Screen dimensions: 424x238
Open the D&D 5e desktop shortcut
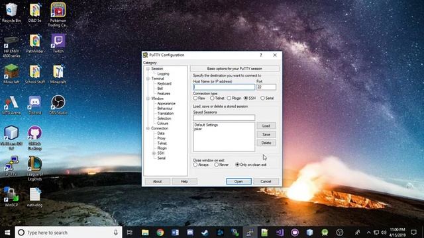click(34, 13)
